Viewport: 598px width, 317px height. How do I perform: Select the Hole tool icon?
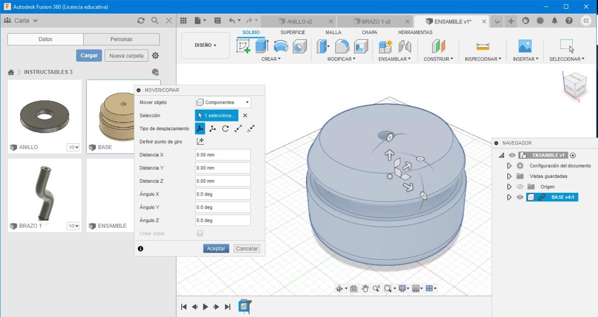[299, 46]
